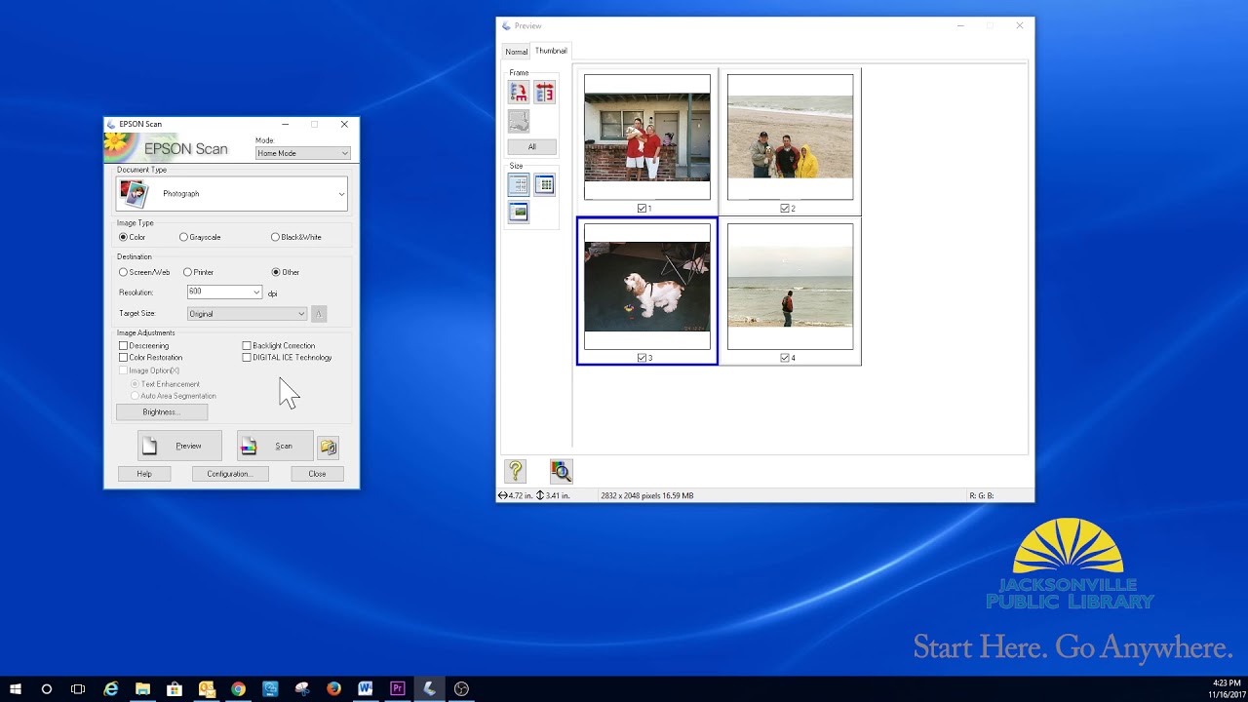This screenshot has height=702, width=1248.
Task: Choose Other as destination
Action: pyautogui.click(x=286, y=272)
